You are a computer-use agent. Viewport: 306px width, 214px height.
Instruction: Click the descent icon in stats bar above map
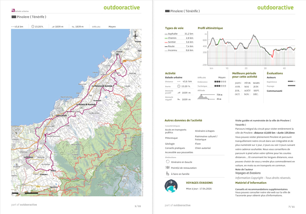click(73, 27)
